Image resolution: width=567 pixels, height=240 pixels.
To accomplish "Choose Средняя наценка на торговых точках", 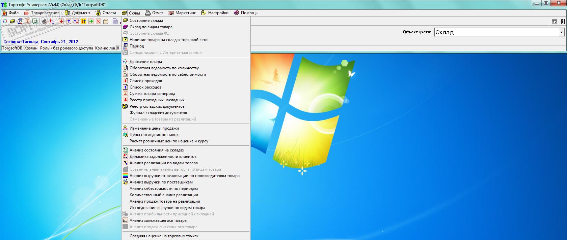I will pos(186,236).
